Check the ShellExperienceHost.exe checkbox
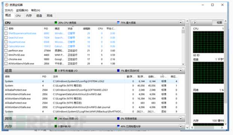The image size is (233, 135). [x=6, y=33]
